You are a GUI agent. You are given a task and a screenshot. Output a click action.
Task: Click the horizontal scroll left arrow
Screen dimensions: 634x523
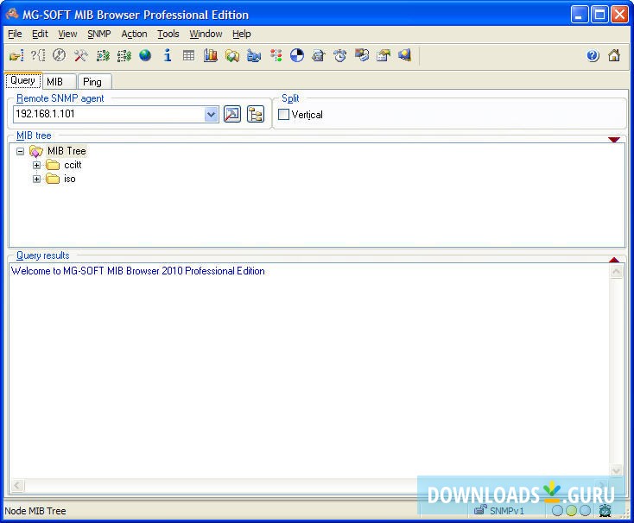[17, 485]
